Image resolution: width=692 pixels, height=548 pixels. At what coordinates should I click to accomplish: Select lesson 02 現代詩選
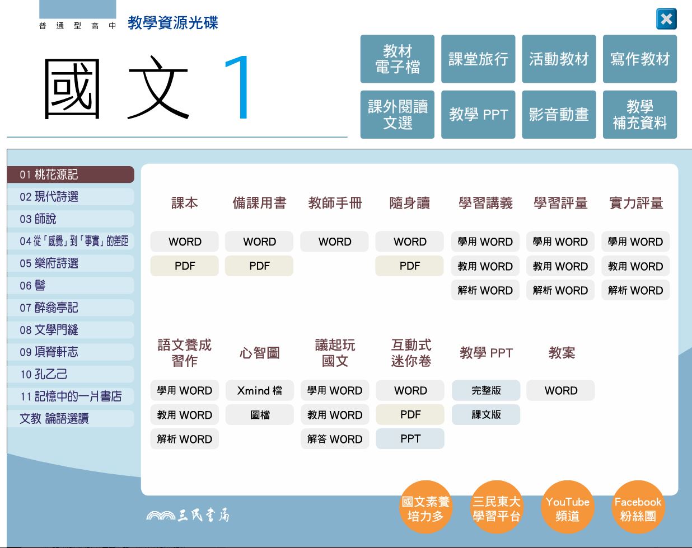click(71, 197)
